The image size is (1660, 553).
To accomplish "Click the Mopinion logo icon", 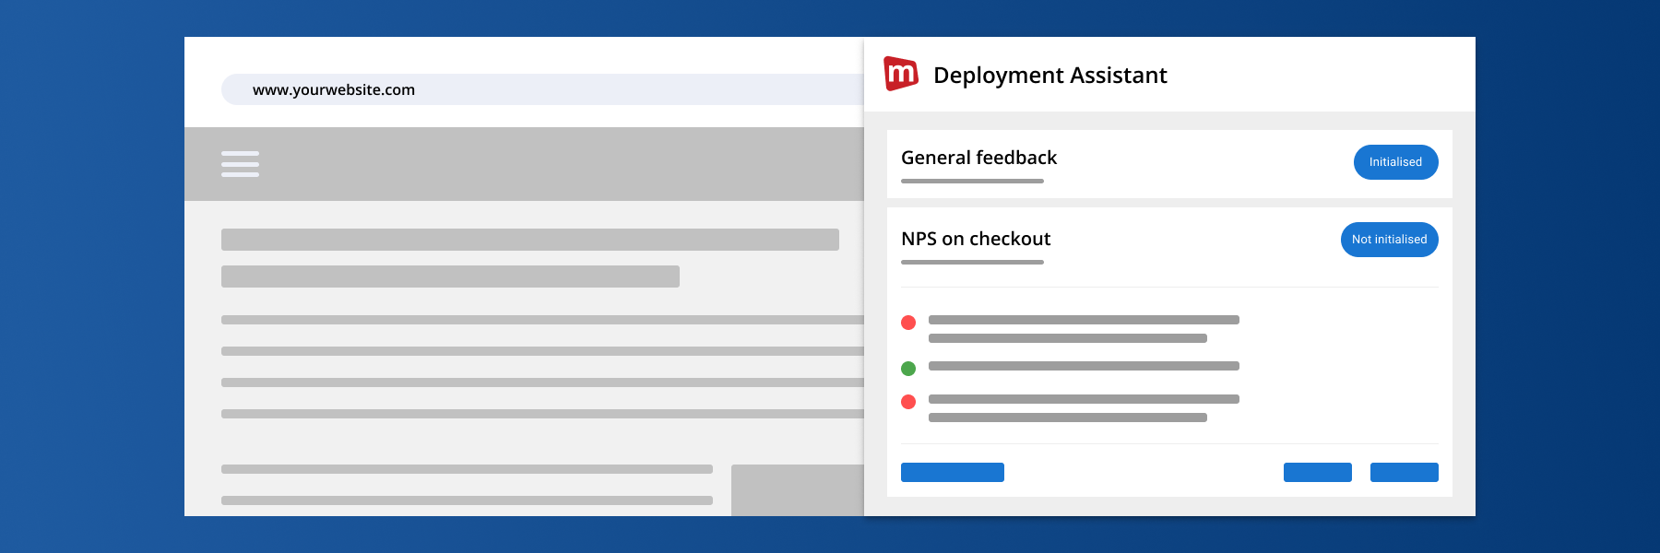I will [901, 74].
